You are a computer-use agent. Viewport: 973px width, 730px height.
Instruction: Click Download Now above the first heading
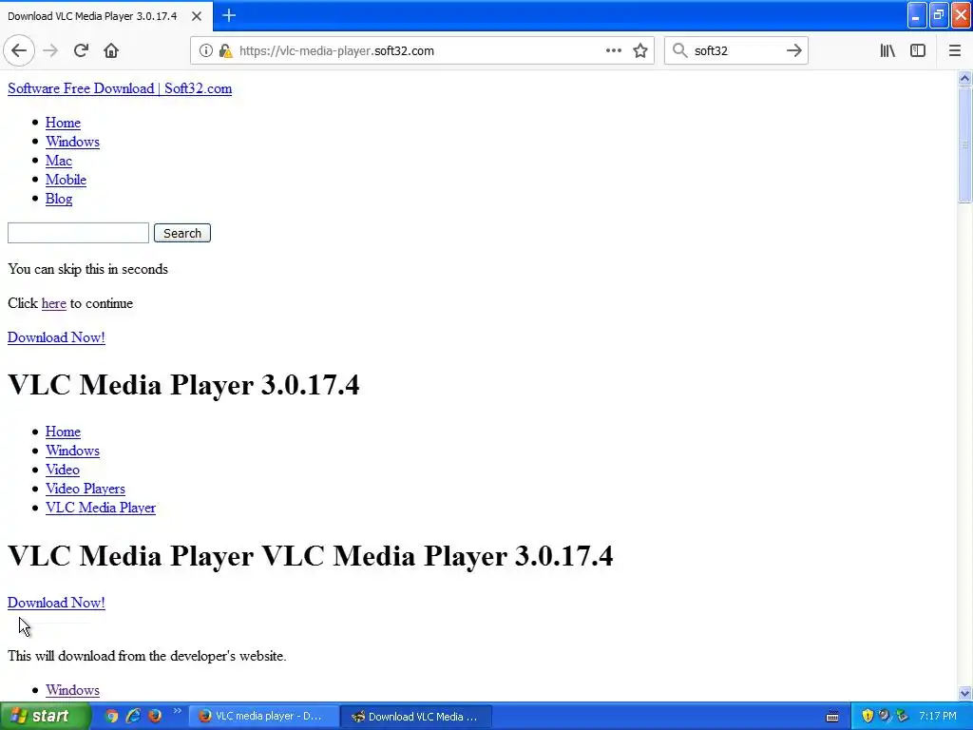[x=56, y=337]
